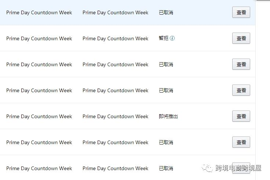Click first-column deal name in 即将推出 row
270x180 pixels.
point(39,117)
